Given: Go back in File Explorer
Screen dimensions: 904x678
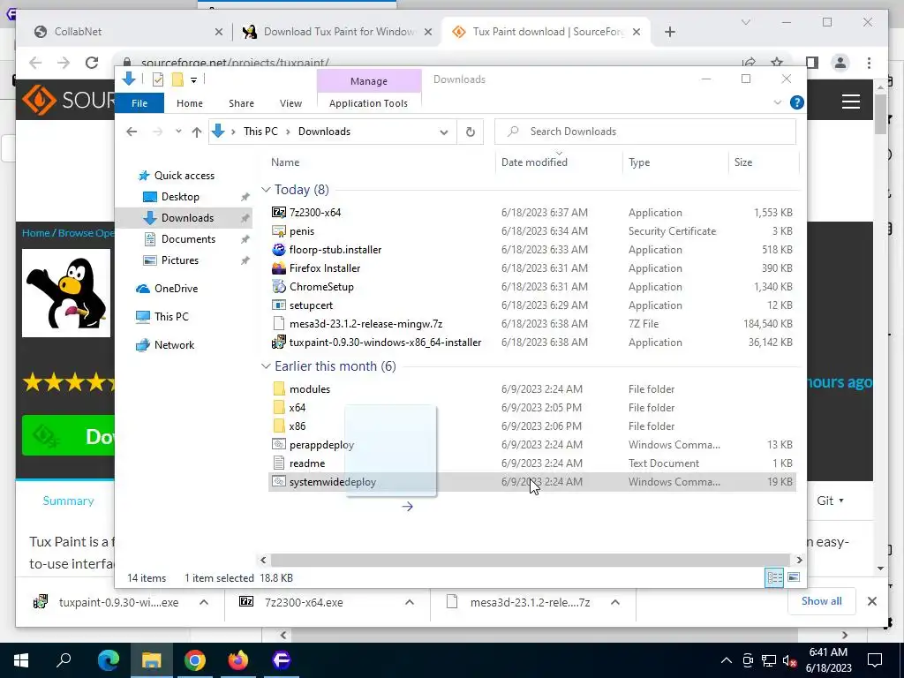Looking at the screenshot, I should click(x=132, y=132).
